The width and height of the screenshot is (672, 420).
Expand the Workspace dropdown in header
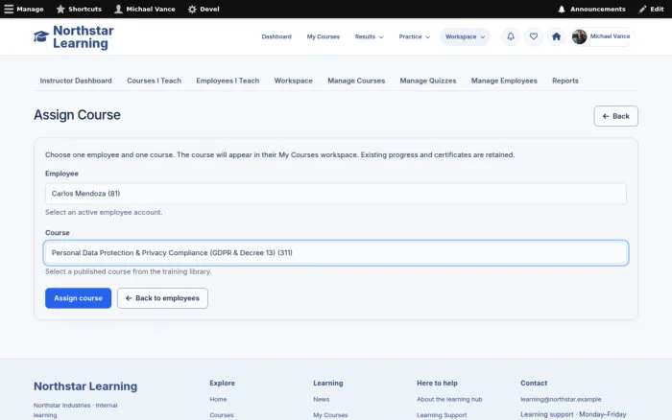point(465,36)
